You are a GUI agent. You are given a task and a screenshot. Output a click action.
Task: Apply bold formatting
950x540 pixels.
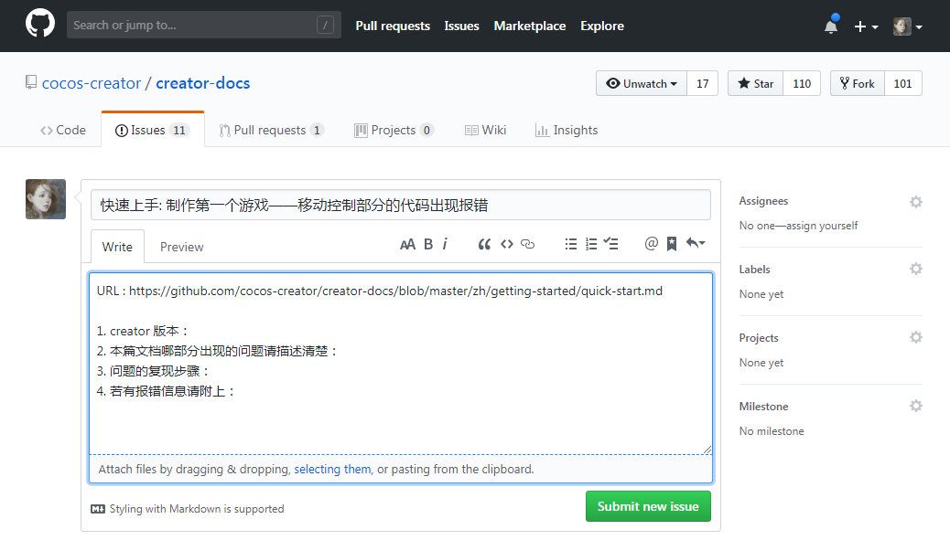point(428,244)
